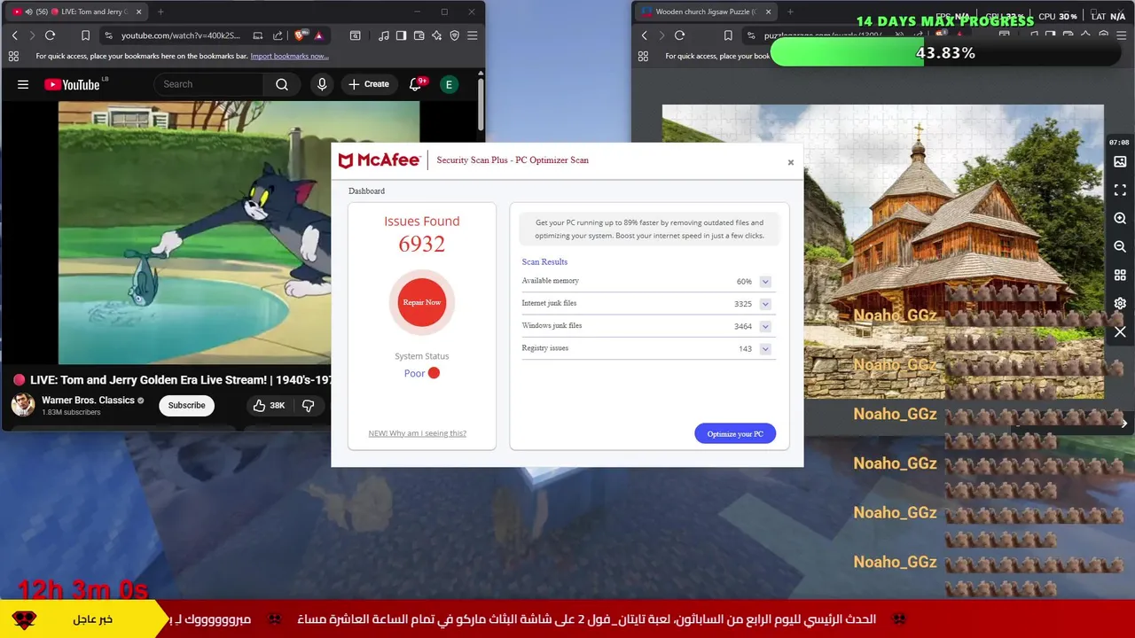The height and width of the screenshot is (638, 1135).
Task: Open the YouTube browser's hamburger menu
Action: pos(472,35)
